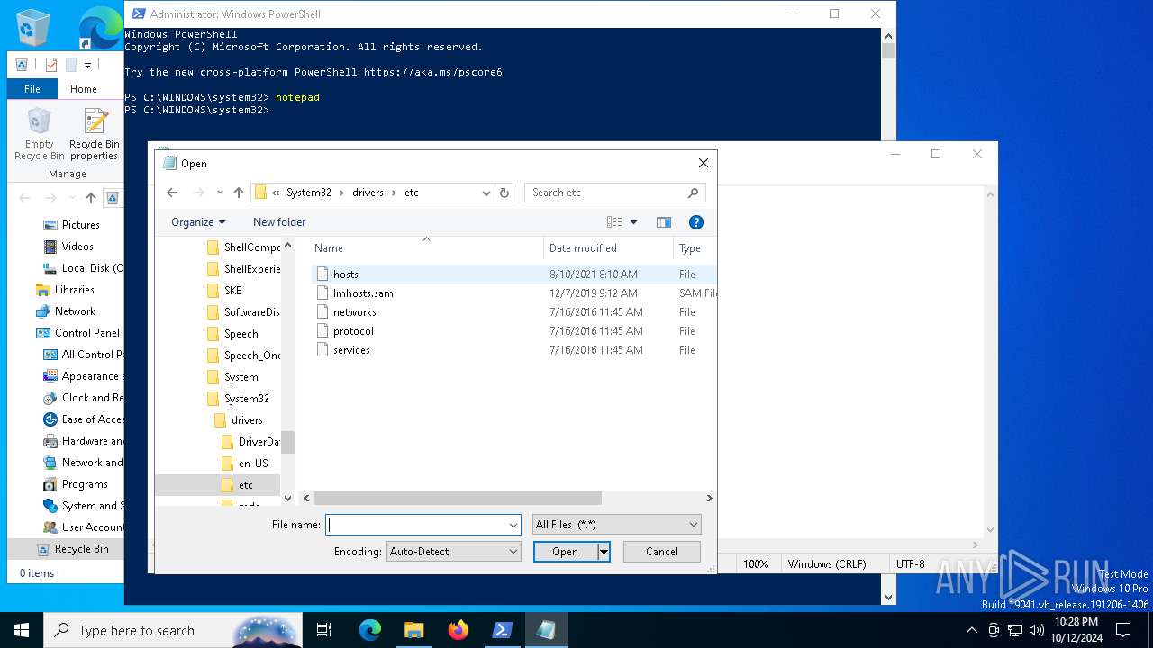Click the network icon in system tray
Viewport: 1153px width, 648px height.
1015,630
